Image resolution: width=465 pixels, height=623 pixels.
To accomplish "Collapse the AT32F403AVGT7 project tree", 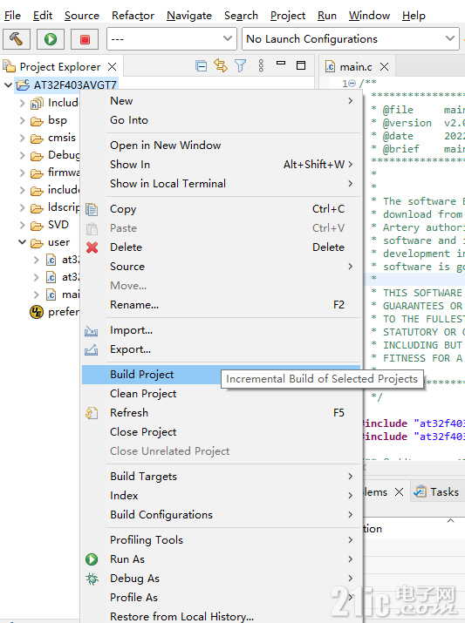I will point(8,85).
